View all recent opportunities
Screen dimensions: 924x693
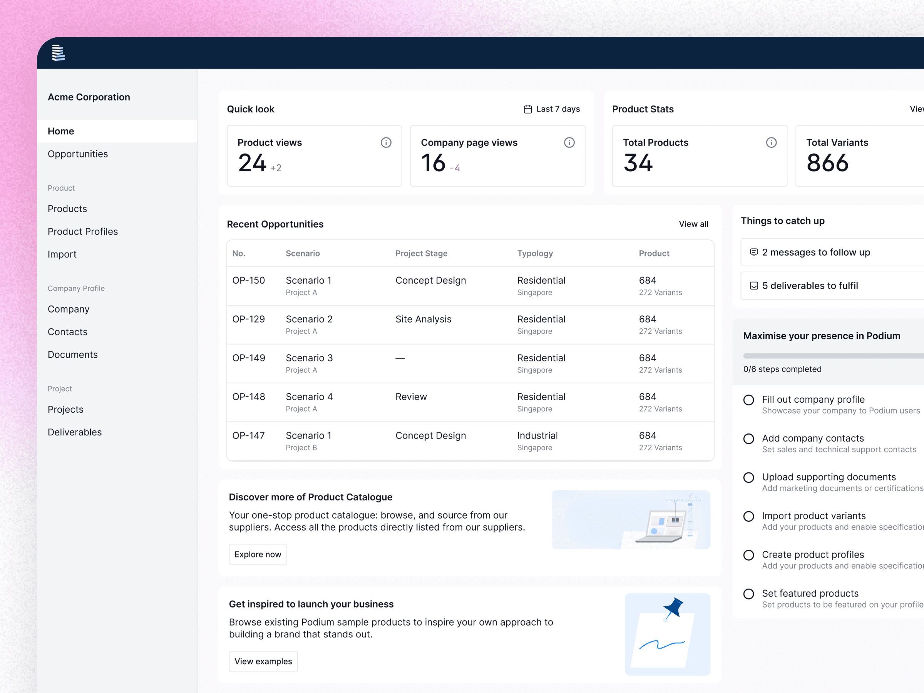(693, 224)
